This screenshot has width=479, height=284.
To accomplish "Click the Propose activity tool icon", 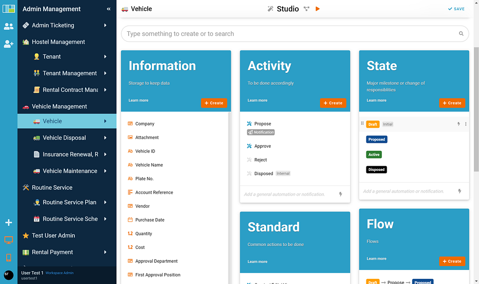I will pos(249,124).
